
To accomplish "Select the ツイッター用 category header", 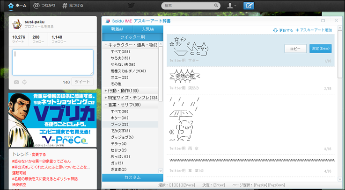I will 132,37.
